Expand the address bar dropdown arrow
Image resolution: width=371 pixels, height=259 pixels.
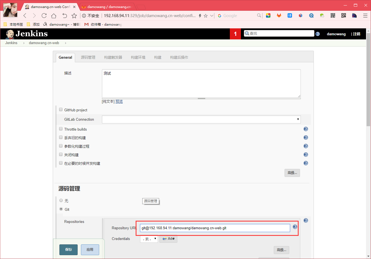[212, 16]
